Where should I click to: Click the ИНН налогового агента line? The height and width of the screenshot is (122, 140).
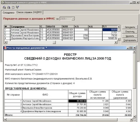(x=31, y=74)
